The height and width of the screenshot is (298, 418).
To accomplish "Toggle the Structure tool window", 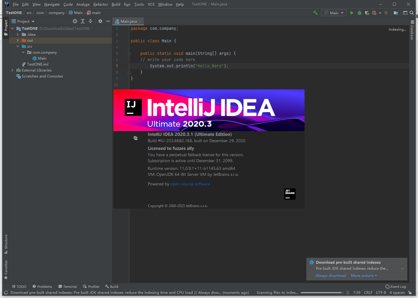I will coord(6,244).
